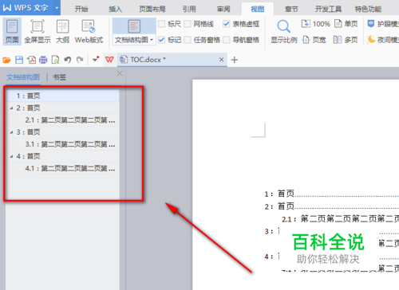Click the print icon
Image resolution: width=399 pixels, height=290 pixels.
click(43, 60)
